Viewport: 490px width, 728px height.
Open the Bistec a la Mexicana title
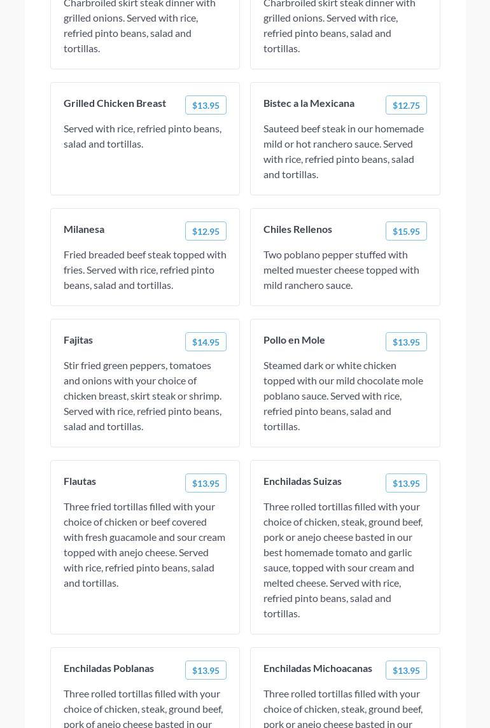[x=309, y=104]
